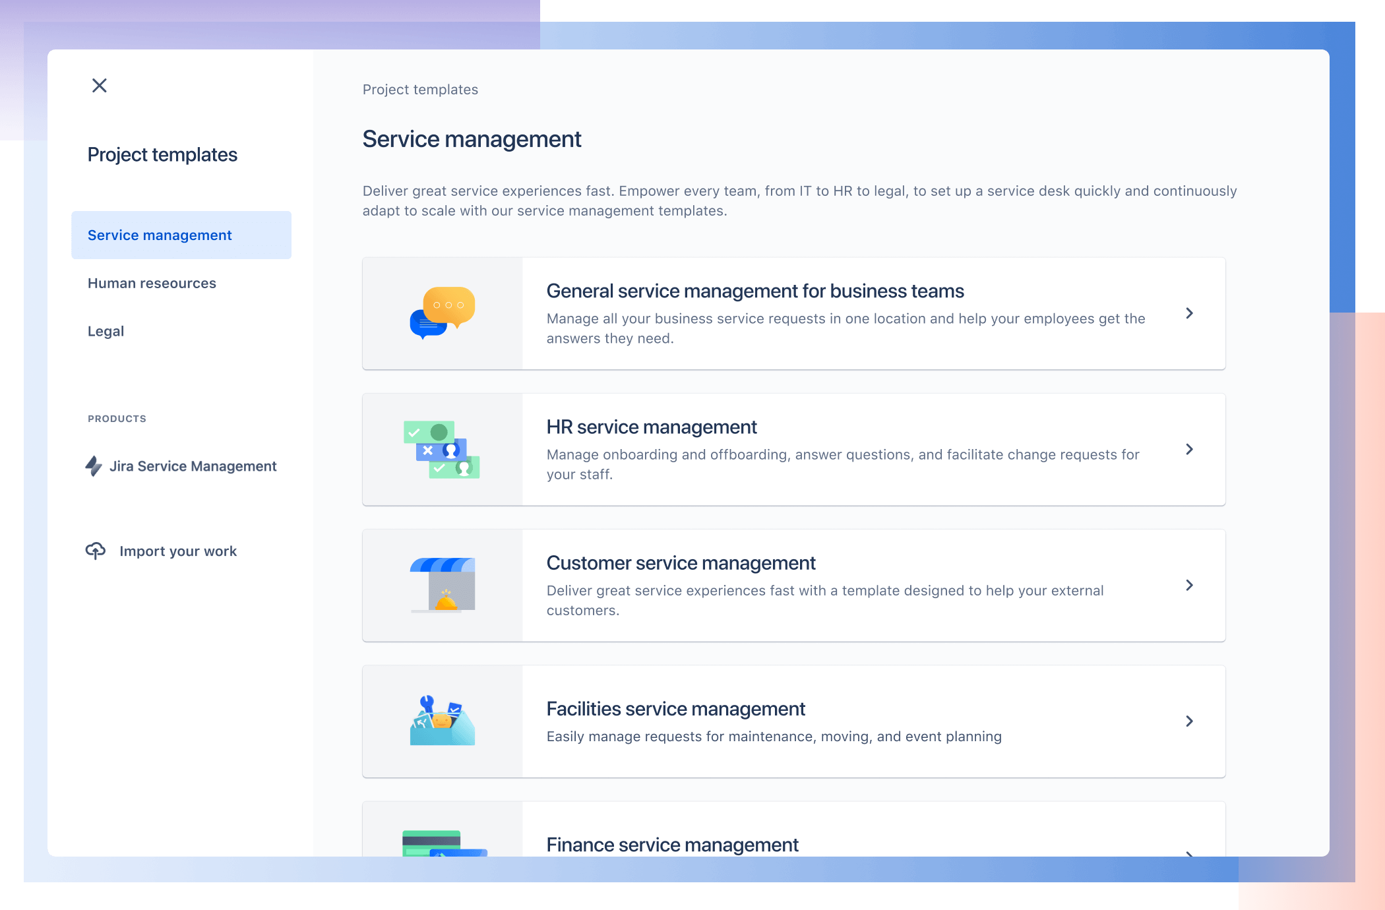Click HR service management card
1385x910 pixels.
tap(794, 450)
